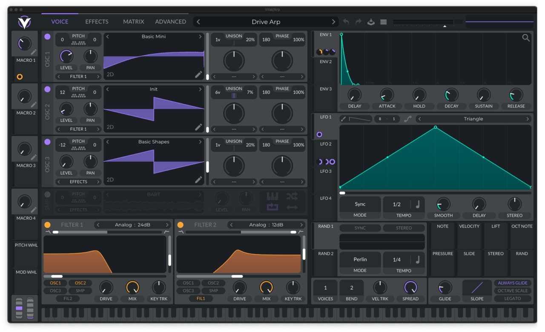Enable the SMP sampler power button
Viewport: 545px width, 332px height.
pos(47,195)
